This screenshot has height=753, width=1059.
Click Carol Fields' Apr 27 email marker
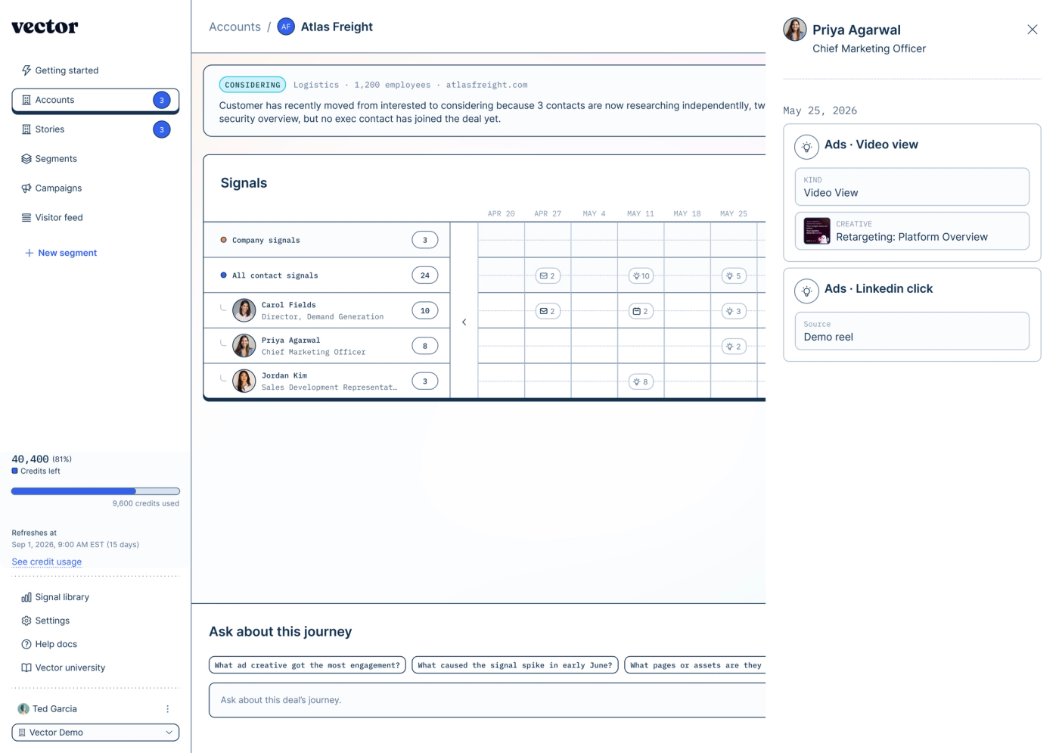[x=548, y=311]
